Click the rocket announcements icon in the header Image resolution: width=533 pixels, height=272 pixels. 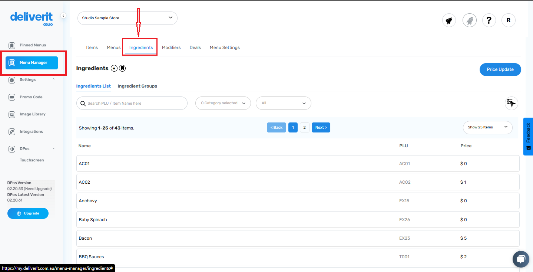[470, 20]
